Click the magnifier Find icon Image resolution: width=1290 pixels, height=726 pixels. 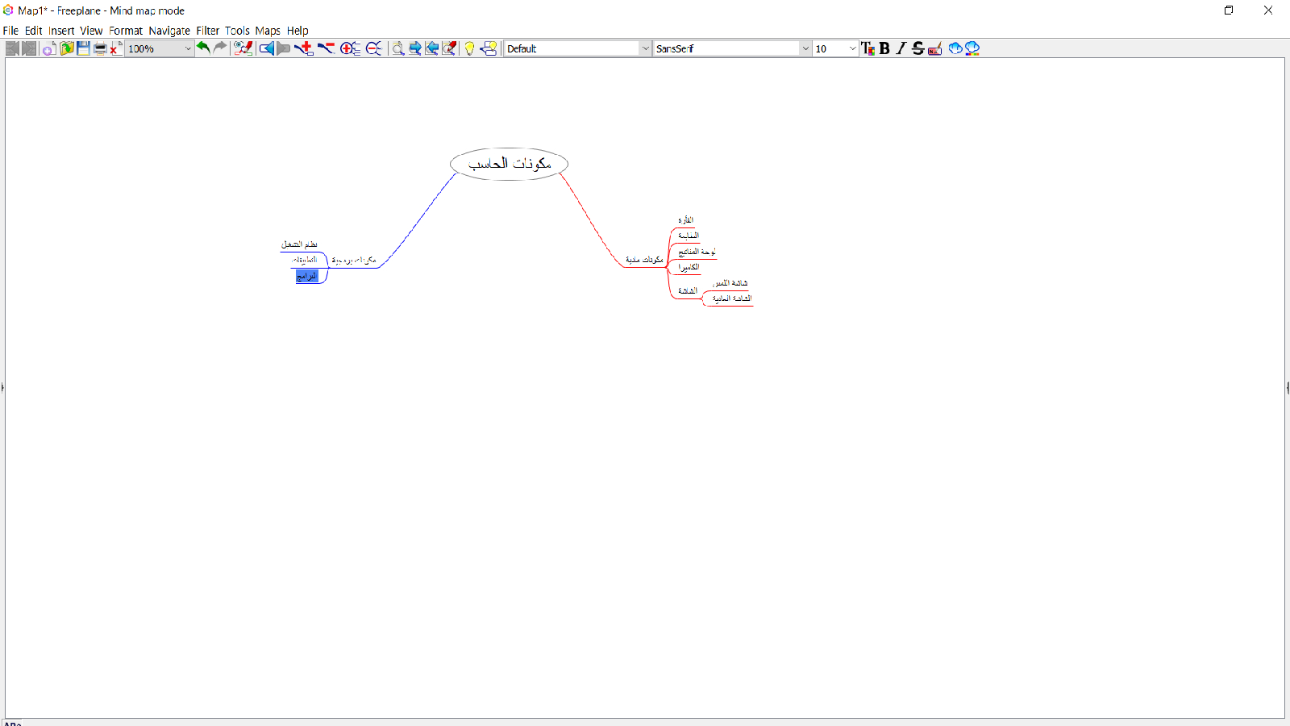coord(397,48)
